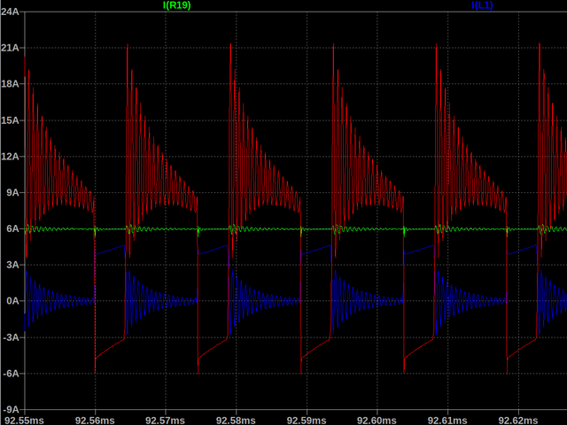
Task: Click the 15A vertical axis label
Action: [12, 120]
